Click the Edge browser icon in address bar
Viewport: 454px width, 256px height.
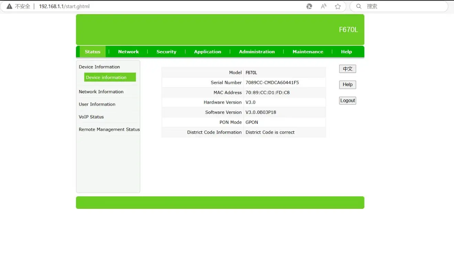[x=309, y=7]
